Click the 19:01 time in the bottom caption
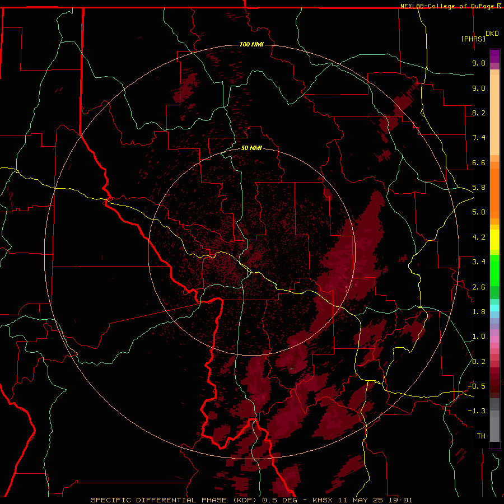The image size is (504, 504). pos(400,500)
